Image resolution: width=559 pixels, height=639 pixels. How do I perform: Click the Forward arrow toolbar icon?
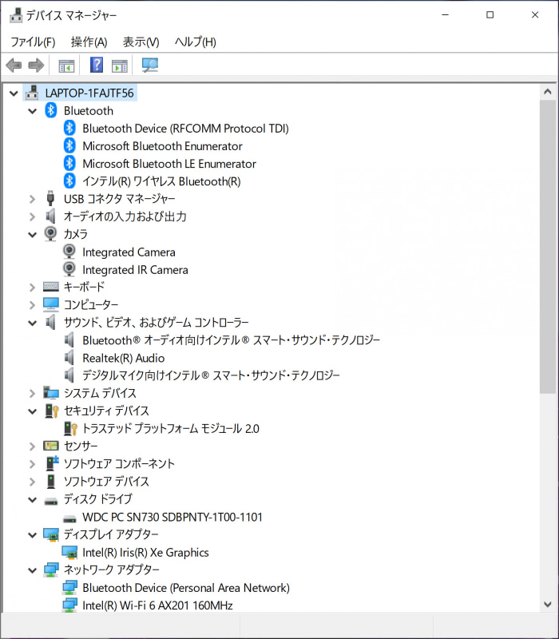point(36,65)
